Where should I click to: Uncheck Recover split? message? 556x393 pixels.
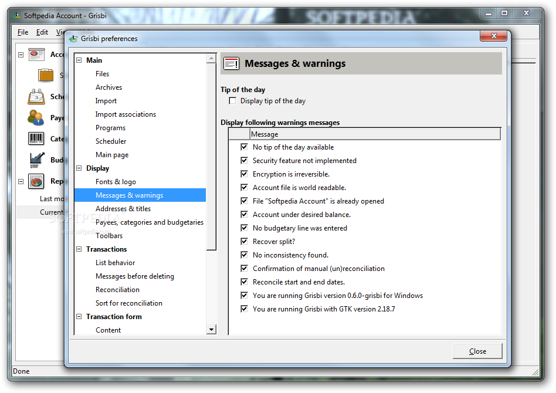(244, 241)
